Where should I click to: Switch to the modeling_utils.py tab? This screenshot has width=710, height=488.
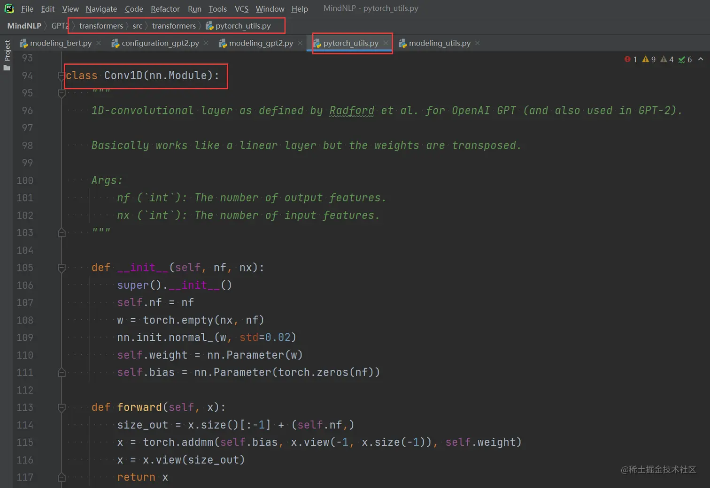[x=440, y=43]
